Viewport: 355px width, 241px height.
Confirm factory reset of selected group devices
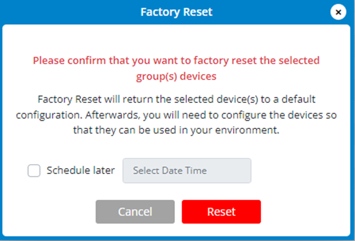[x=221, y=212]
